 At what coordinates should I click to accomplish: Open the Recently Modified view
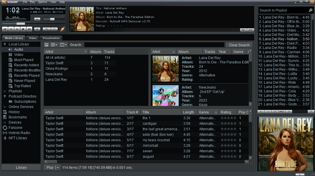click(x=27, y=70)
